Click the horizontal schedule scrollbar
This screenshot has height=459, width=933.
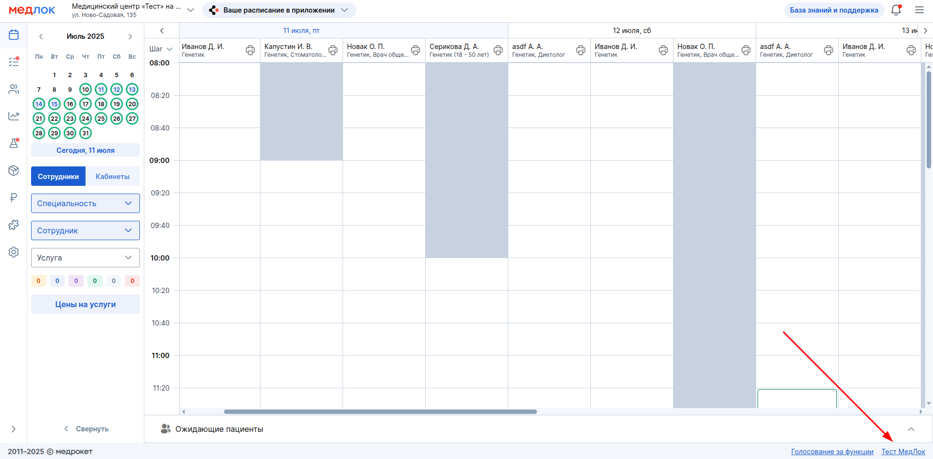pos(380,411)
